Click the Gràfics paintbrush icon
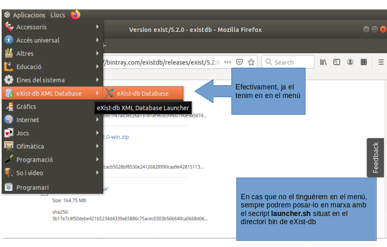The image size is (387, 247). tap(9, 107)
